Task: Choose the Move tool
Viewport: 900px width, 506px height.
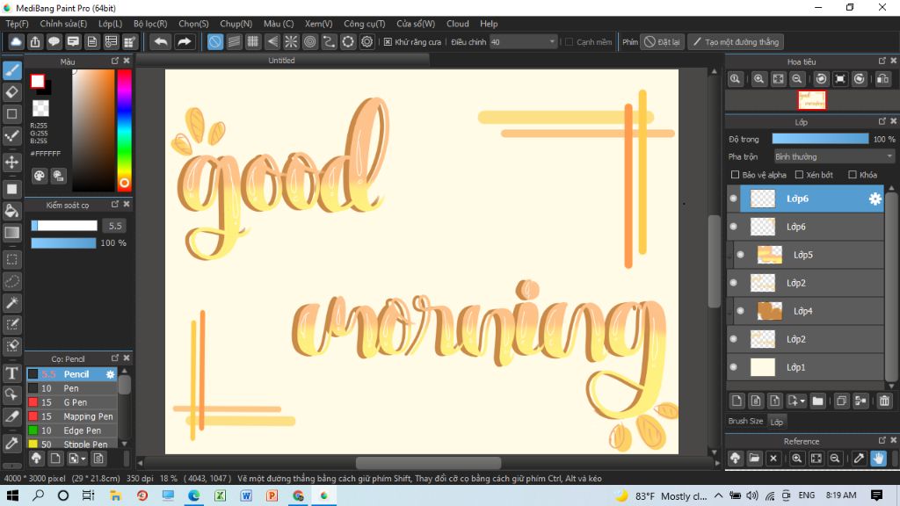Action: click(x=12, y=162)
